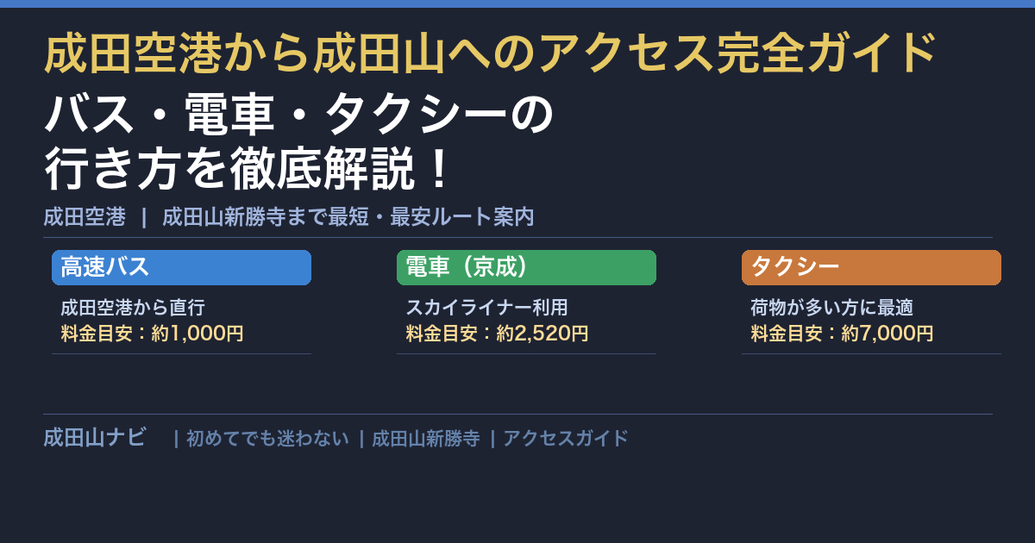1035x543 pixels.
Task: Click the blue bar at the top
Action: (x=517, y=3)
